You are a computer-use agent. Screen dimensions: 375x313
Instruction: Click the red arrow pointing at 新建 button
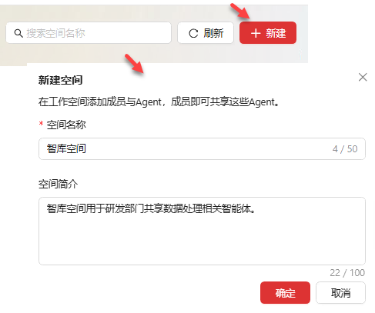coord(240,11)
